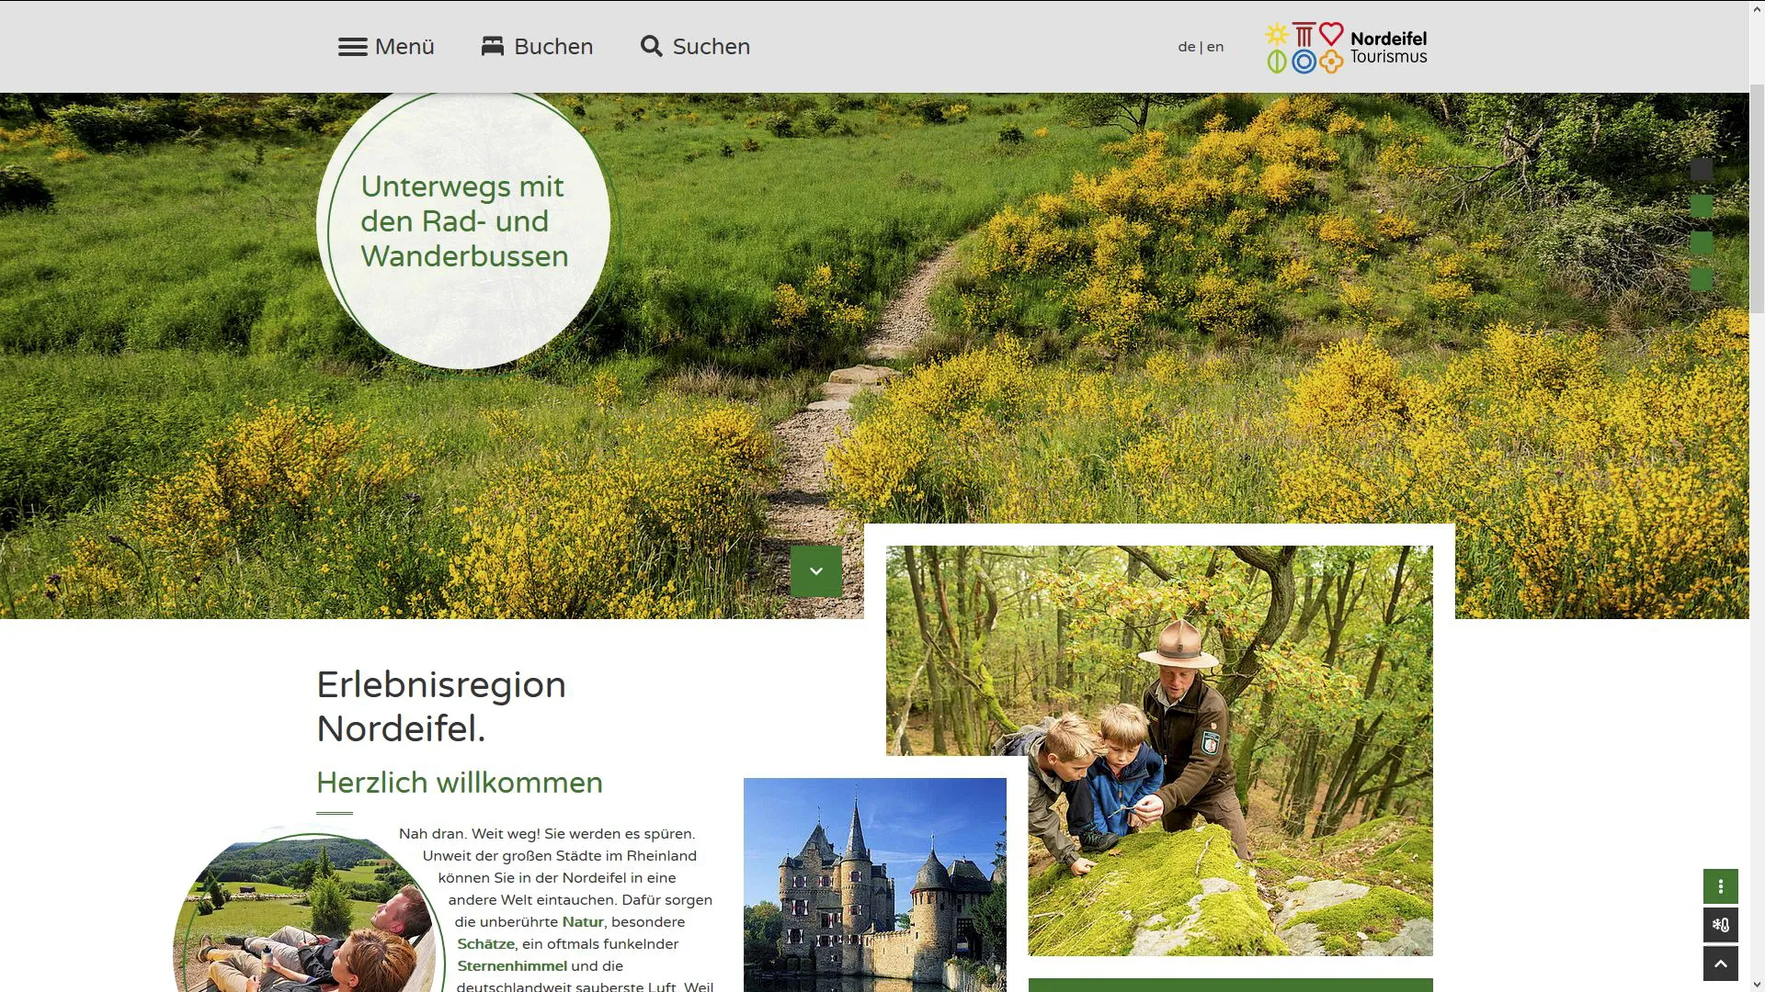
Task: Click the 'Erlebnisregion Nordeifel.' heading
Action: tap(441, 706)
